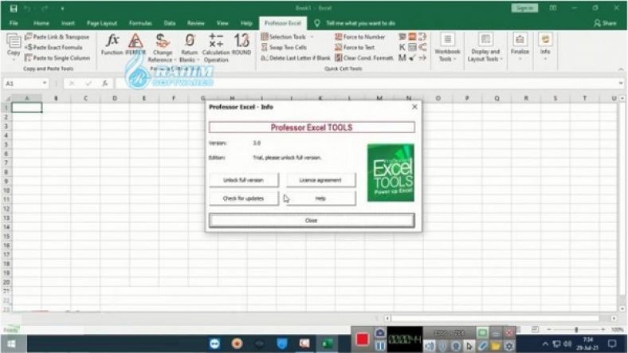
Task: Click Paste Link & Transpose
Action: pos(57,37)
